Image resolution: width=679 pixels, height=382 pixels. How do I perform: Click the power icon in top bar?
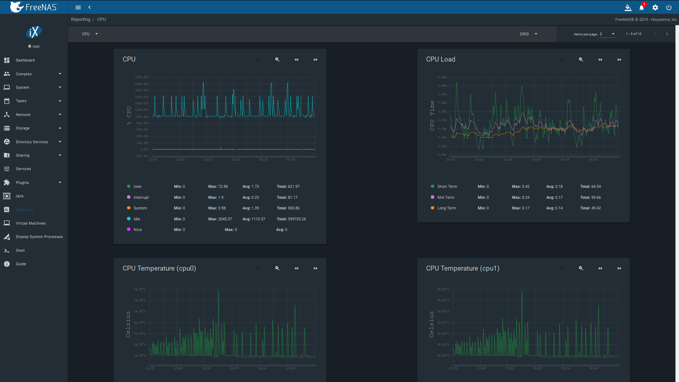pos(669,7)
